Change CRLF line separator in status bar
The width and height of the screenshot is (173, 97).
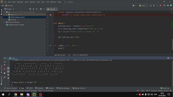tap(142, 91)
